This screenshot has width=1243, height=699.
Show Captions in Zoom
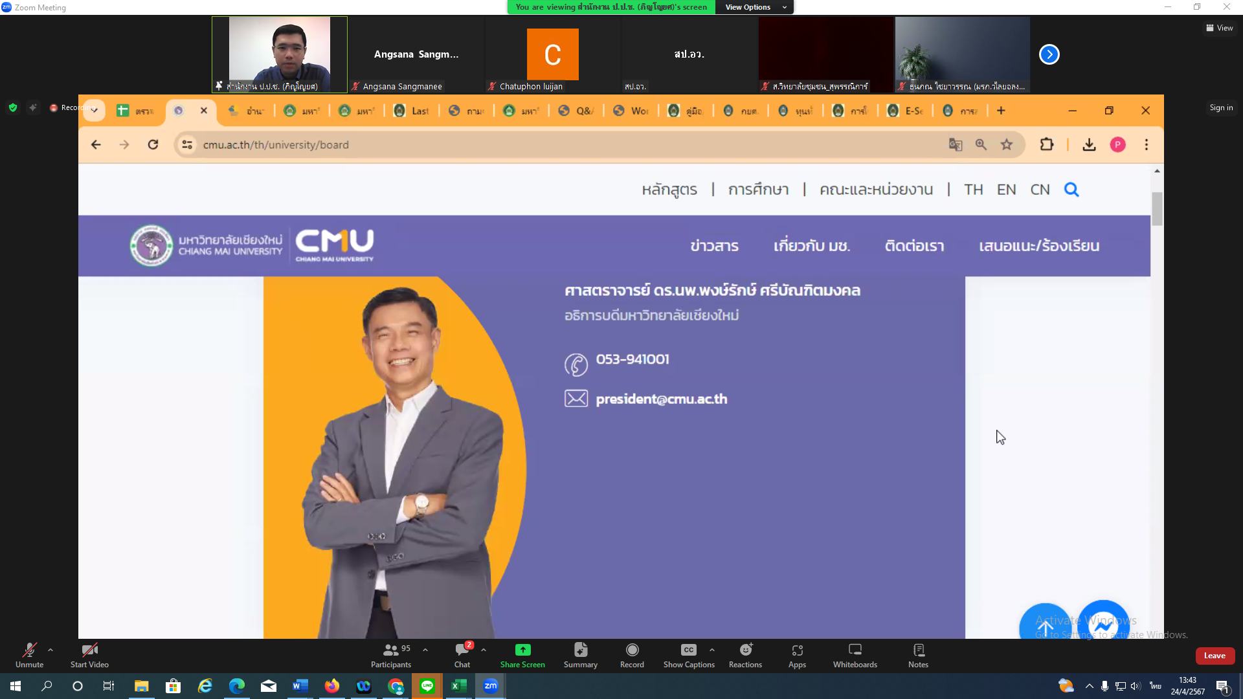click(x=689, y=655)
